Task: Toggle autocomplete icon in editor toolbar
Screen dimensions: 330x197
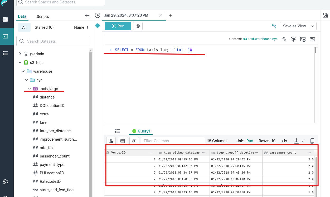Action: tap(303, 39)
